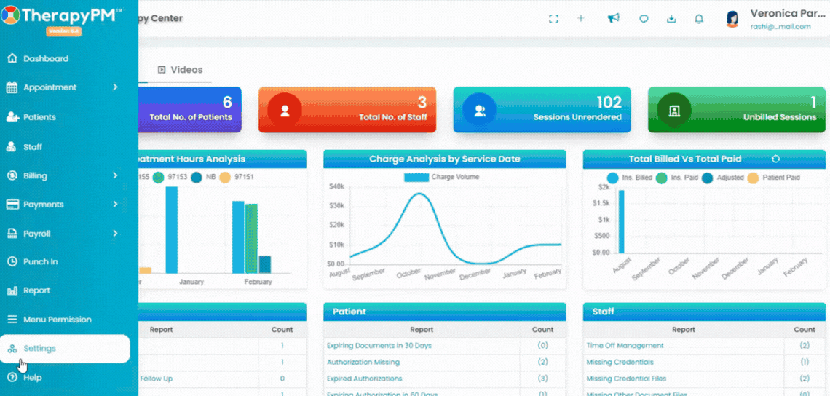Expand the Appointment submenu chevron
830x396 pixels.
115,87
